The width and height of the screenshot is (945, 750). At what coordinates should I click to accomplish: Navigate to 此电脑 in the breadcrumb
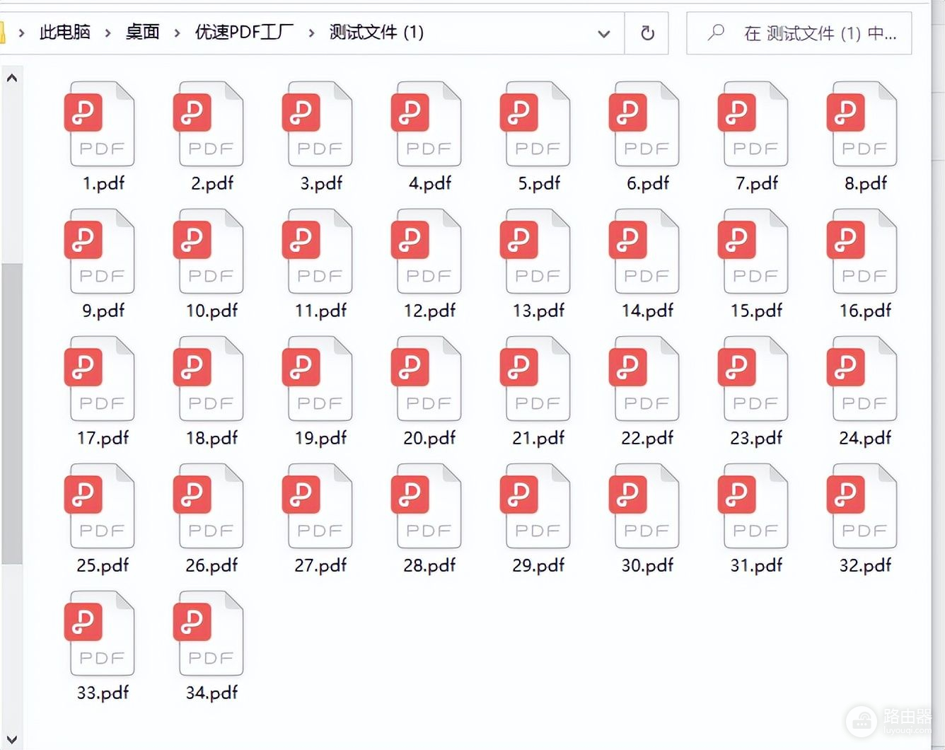tap(65, 32)
